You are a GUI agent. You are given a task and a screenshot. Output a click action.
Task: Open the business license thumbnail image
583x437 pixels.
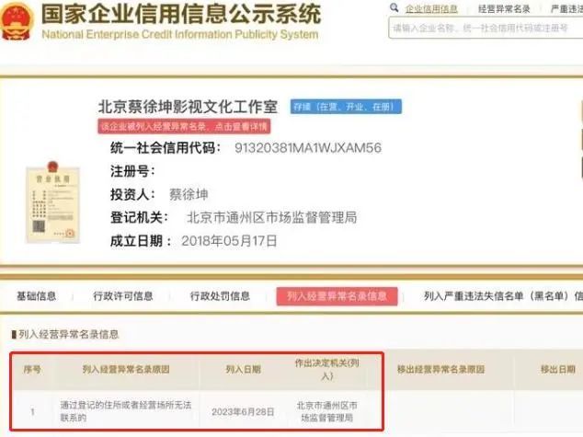52,202
